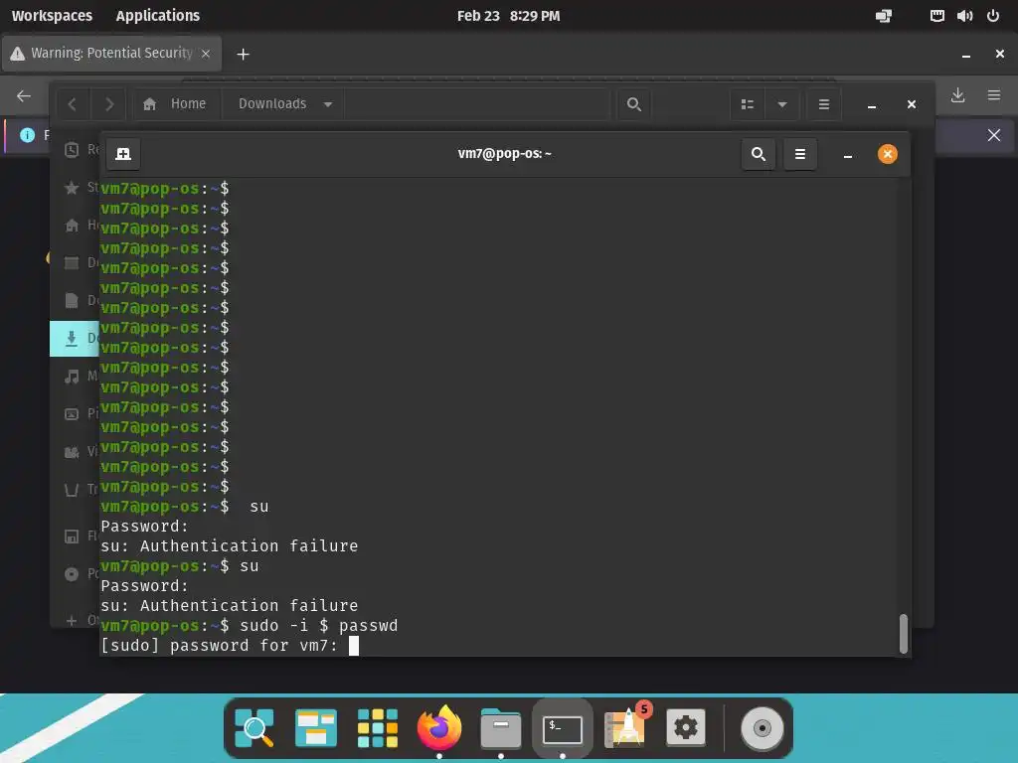Image resolution: width=1018 pixels, height=763 pixels.
Task: Open volume control in top bar
Action: (x=964, y=16)
